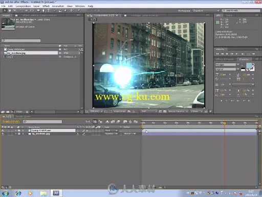Click the current time display in timeline

tap(11, 122)
